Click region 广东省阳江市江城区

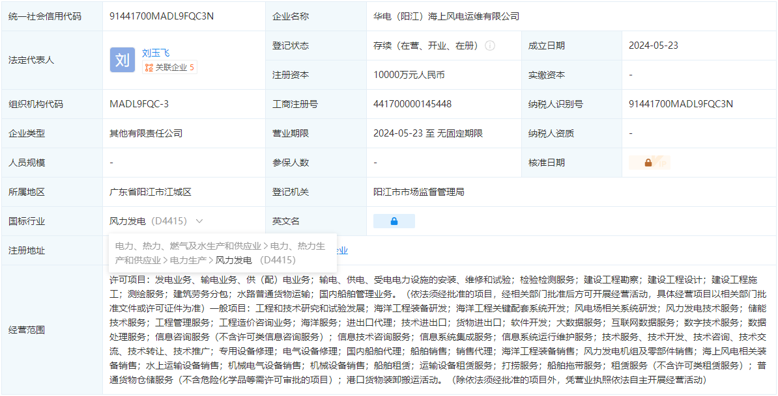pos(151,192)
